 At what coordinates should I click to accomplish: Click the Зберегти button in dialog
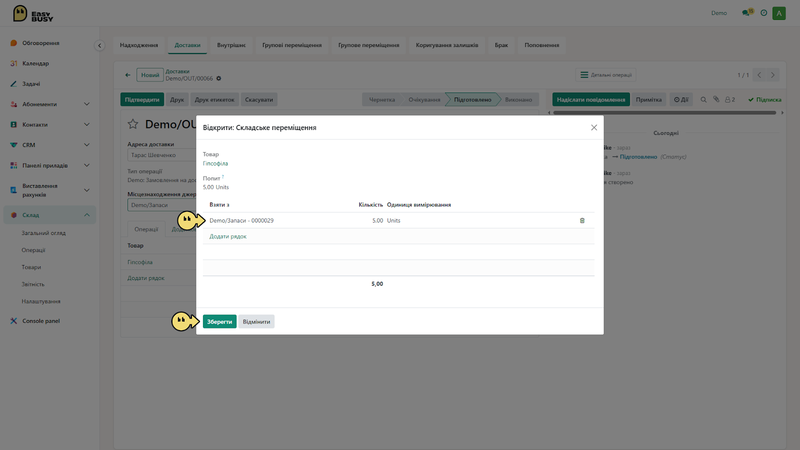219,321
